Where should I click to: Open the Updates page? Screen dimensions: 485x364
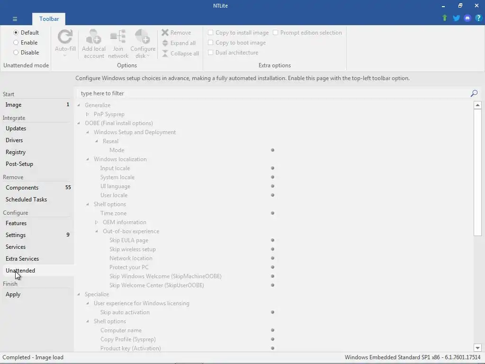[x=37, y=128]
